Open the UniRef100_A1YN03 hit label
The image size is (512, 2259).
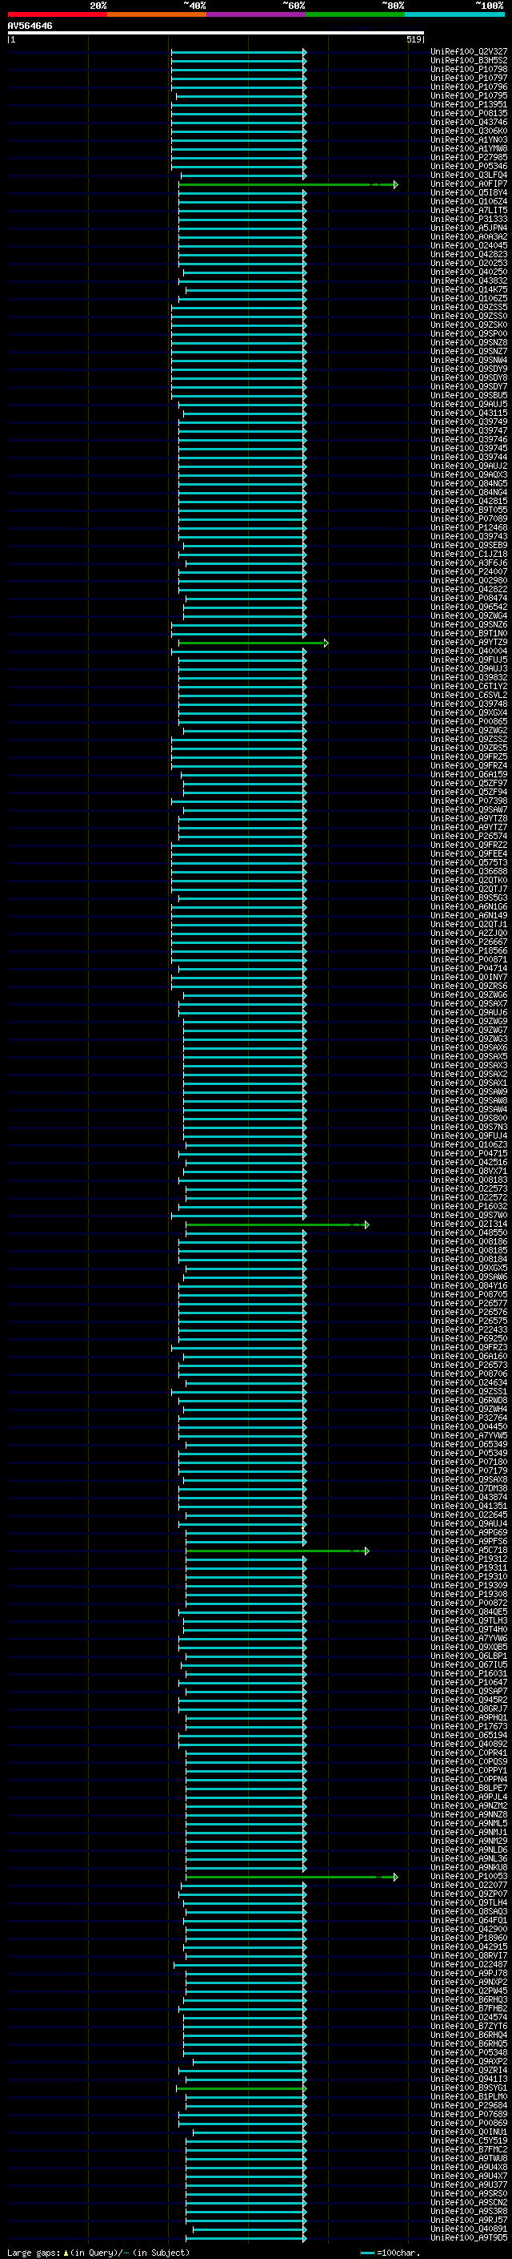[468, 139]
